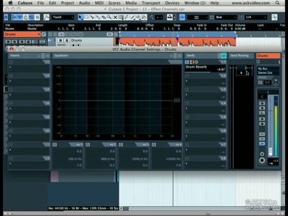Select the Color paint bucket tool

click(145, 17)
